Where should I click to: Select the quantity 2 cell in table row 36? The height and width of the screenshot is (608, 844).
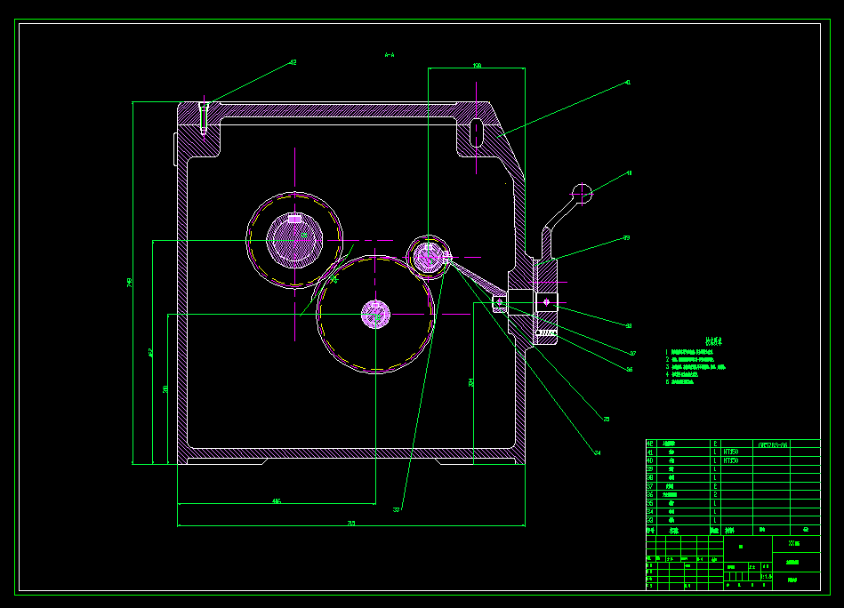point(715,494)
